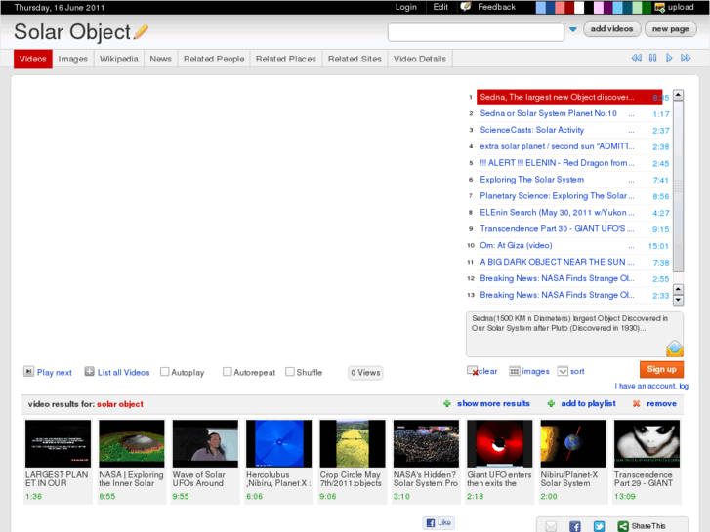710x532 pixels.
Task: Click the images grid icon
Action: [514, 371]
